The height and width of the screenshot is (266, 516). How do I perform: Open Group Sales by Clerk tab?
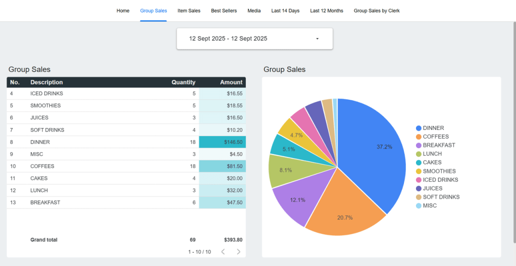pyautogui.click(x=377, y=11)
